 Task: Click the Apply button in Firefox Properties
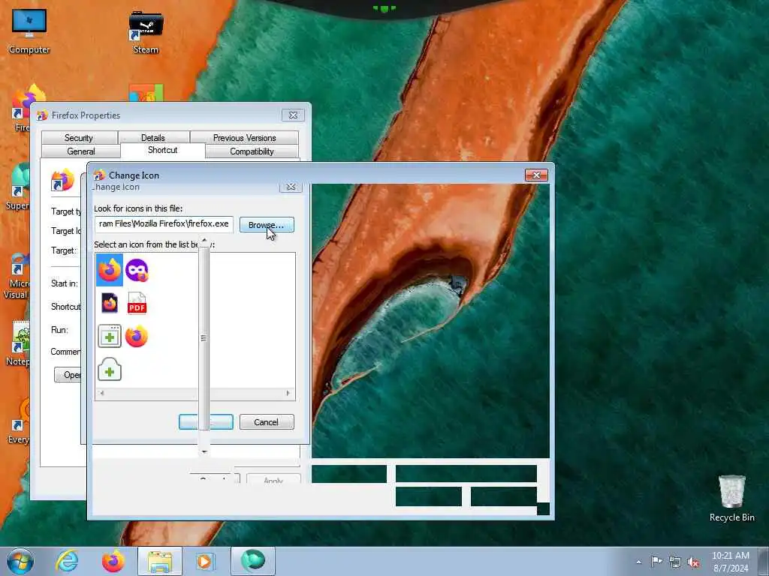(273, 478)
